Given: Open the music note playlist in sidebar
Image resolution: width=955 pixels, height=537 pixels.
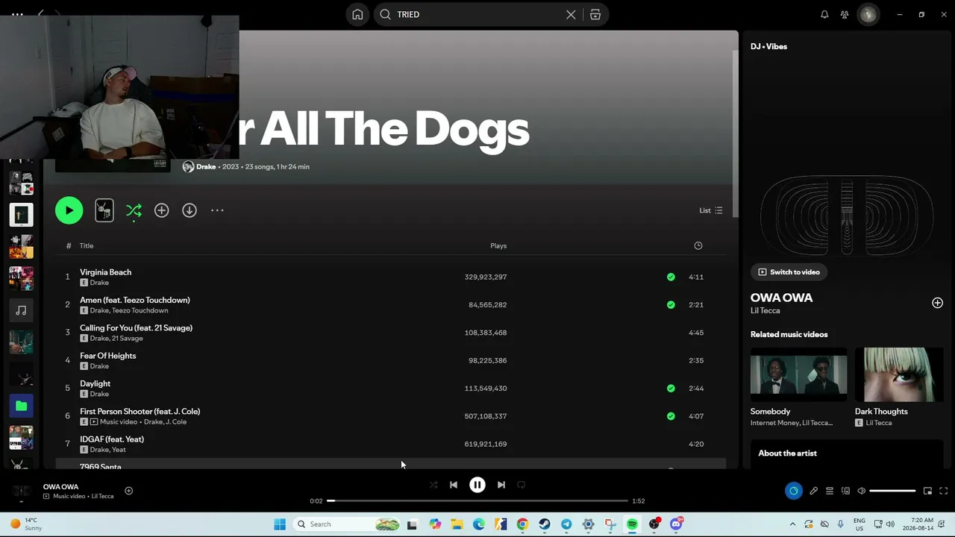Looking at the screenshot, I should click(21, 310).
